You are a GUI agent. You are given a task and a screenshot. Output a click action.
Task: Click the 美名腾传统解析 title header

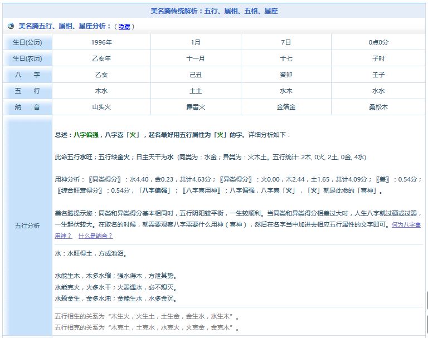point(215,11)
